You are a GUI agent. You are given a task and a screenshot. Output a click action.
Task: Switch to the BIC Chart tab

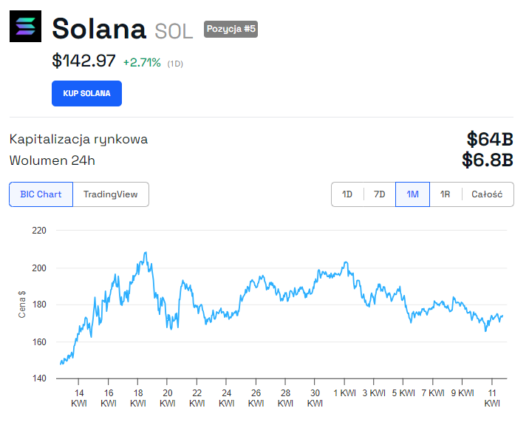41,194
